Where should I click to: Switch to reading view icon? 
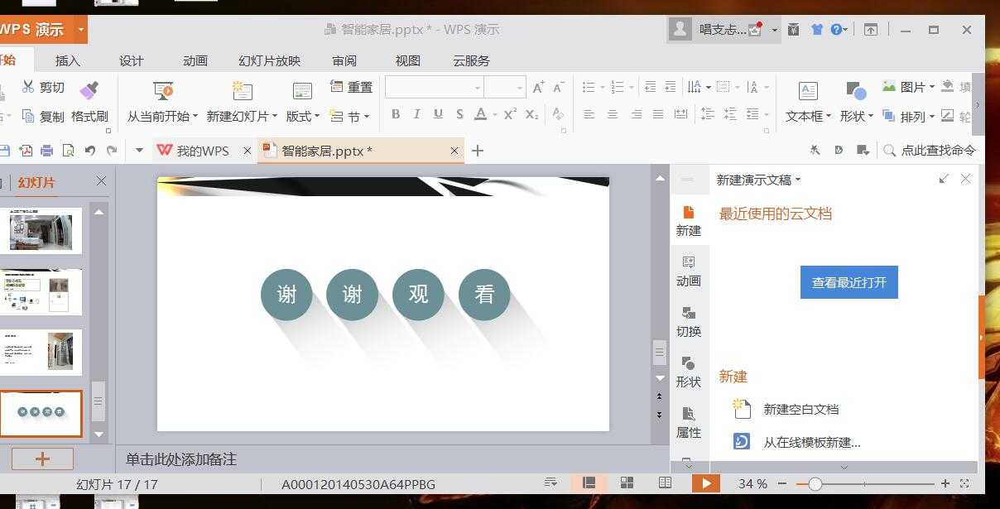point(665,483)
